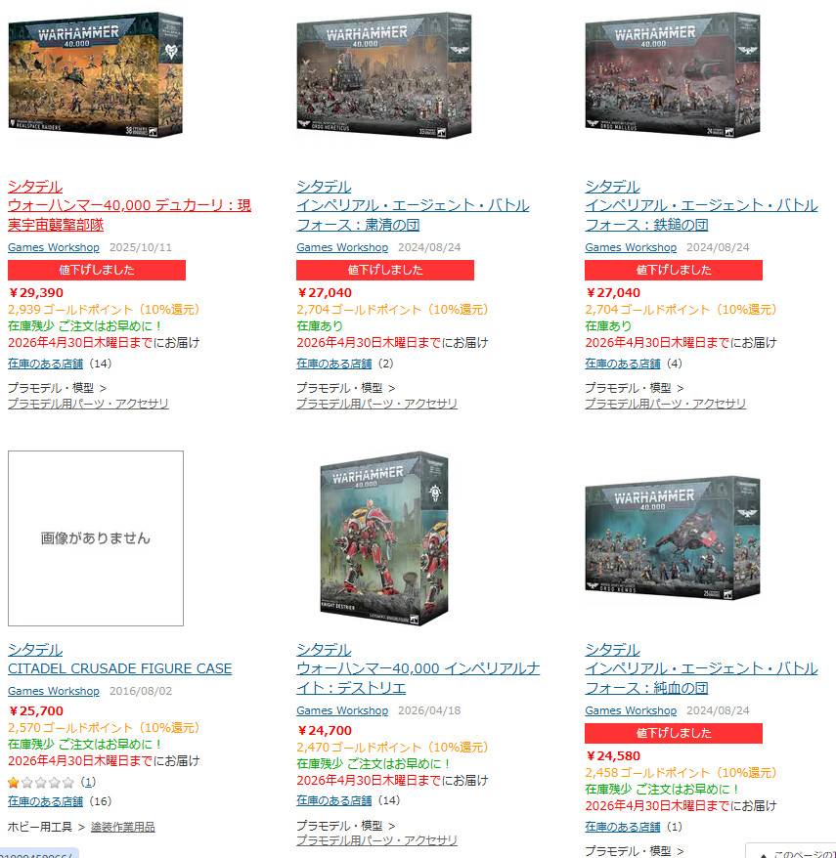View 在庫のある店舗 (2) for 粛清の団

pos(334,364)
